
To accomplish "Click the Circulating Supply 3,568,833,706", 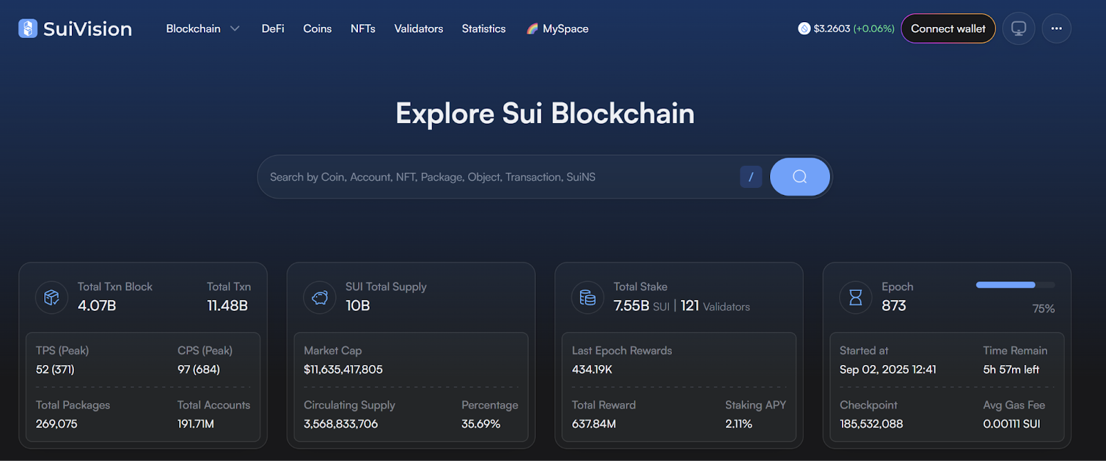I will point(341,424).
